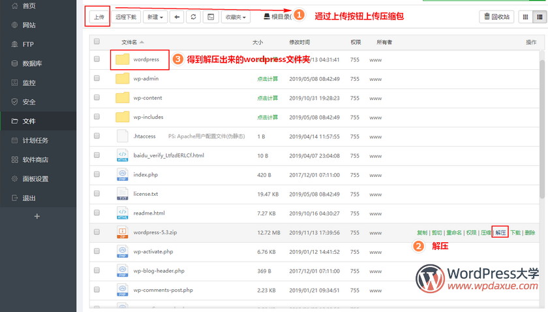
Task: Click the back arrow toolbar icon
Action: (177, 17)
